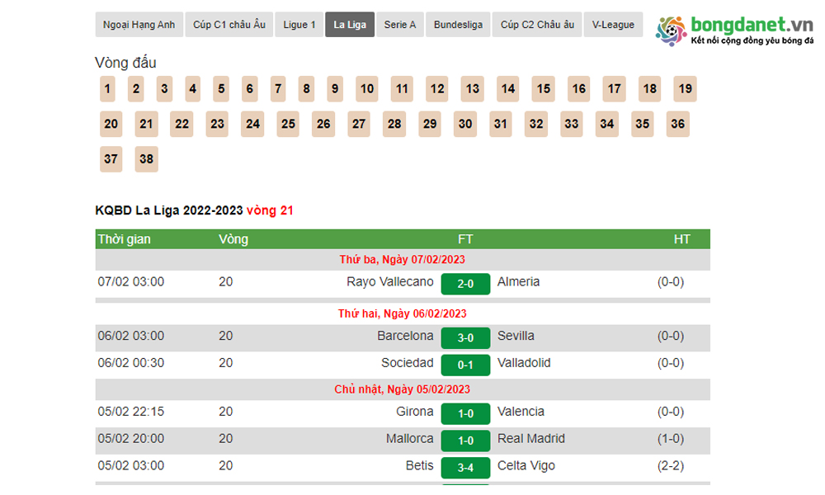Viewport: 825px width, 495px height.
Task: Open round 21 results
Action: (146, 125)
